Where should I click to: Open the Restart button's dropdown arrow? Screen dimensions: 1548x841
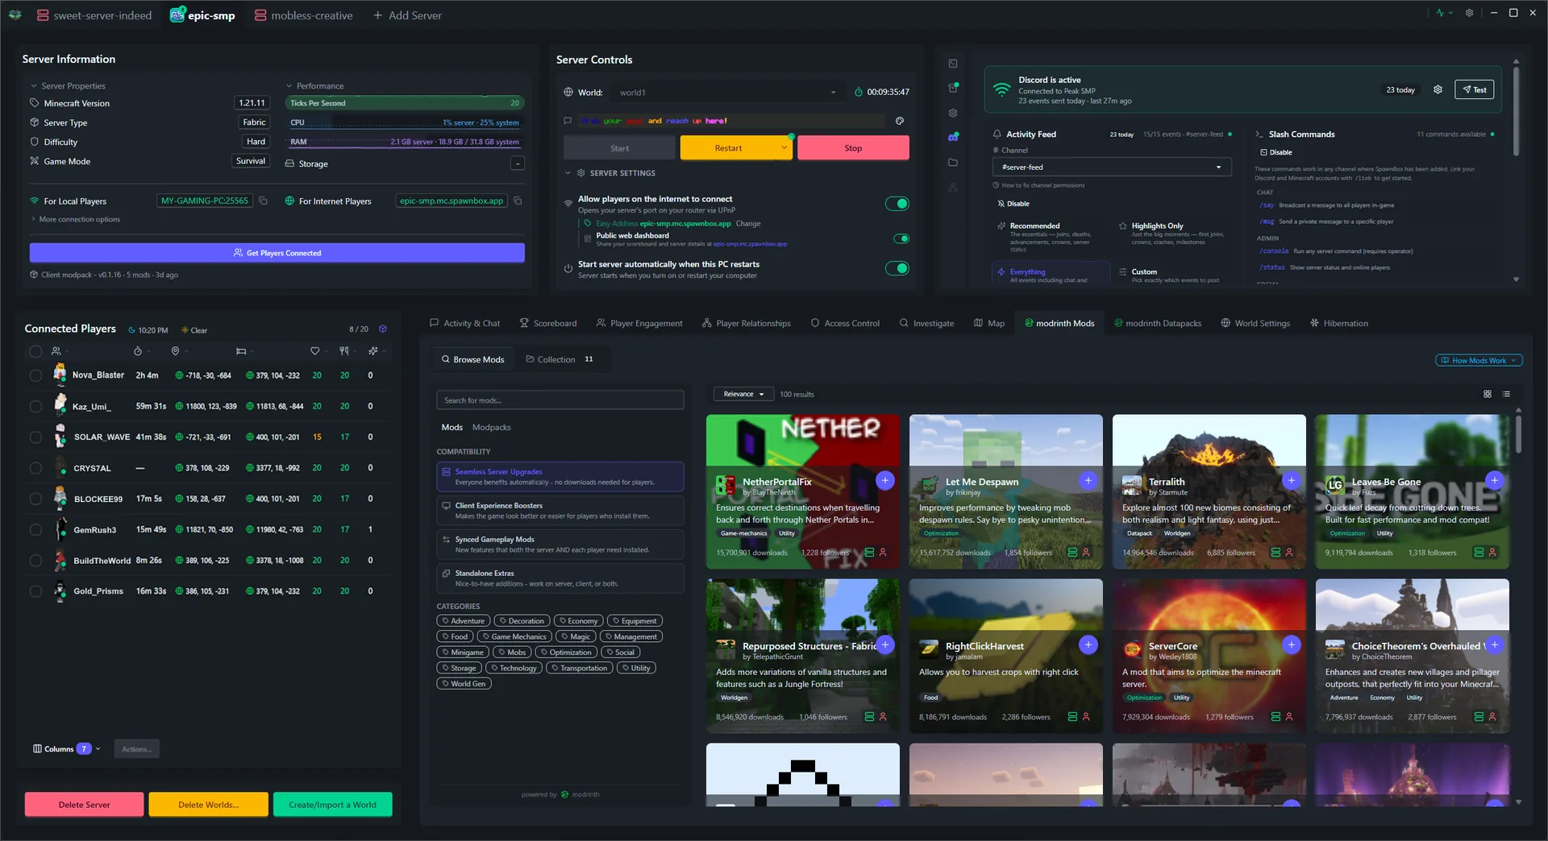point(784,147)
